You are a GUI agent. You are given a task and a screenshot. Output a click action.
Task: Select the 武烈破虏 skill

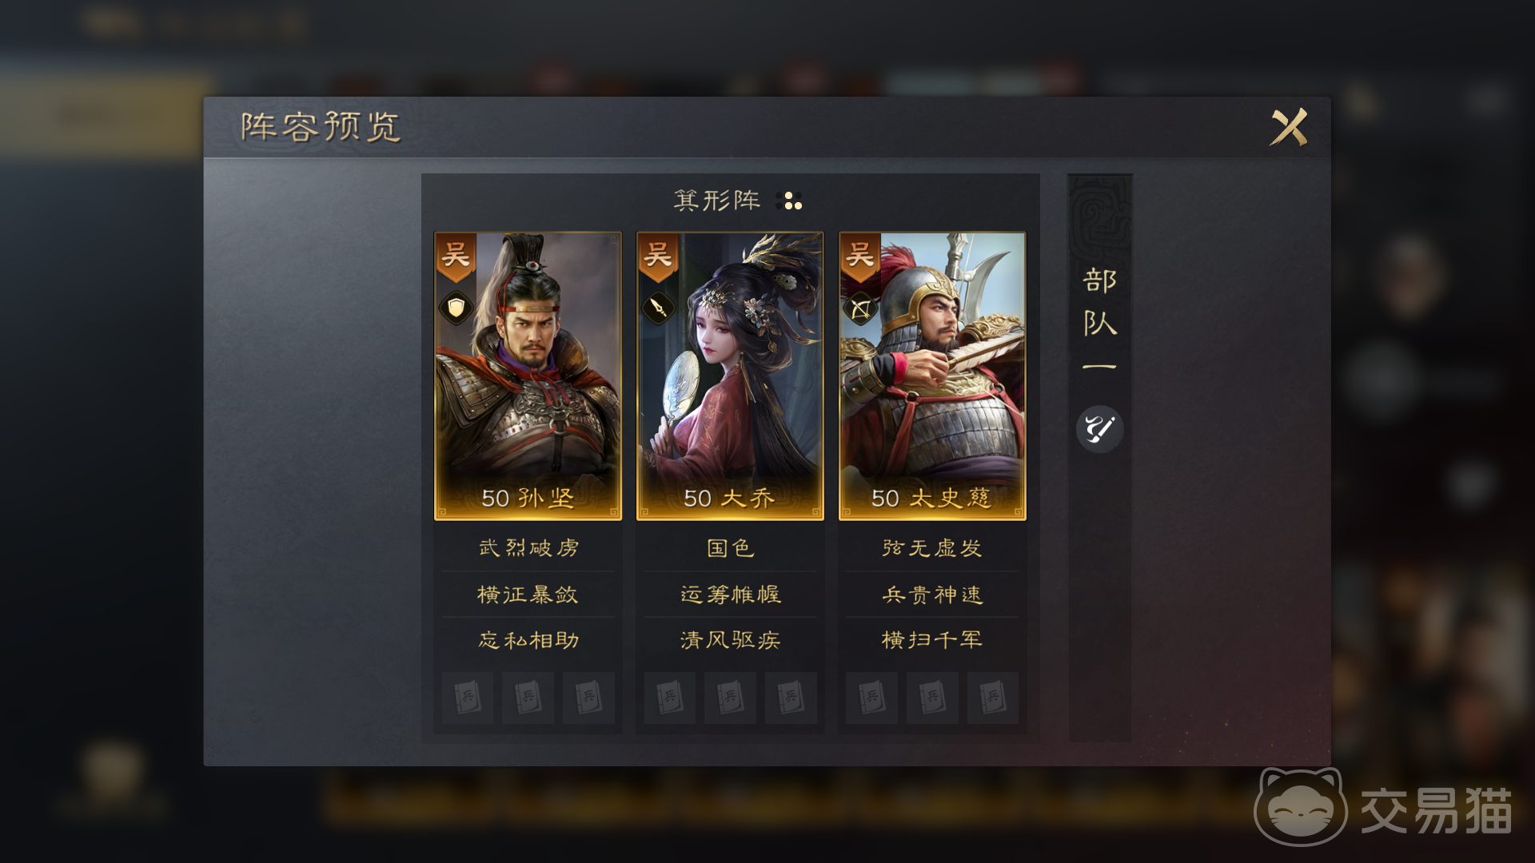528,548
